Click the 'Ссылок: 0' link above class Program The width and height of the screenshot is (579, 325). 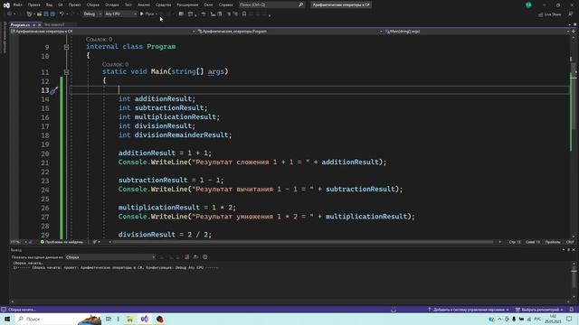tap(99, 39)
